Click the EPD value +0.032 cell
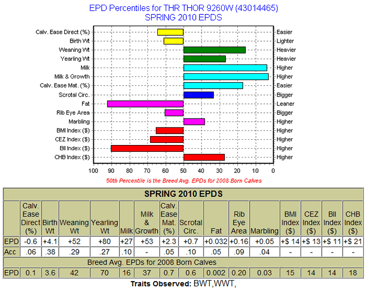The height and width of the screenshot is (290, 367). 216,241
